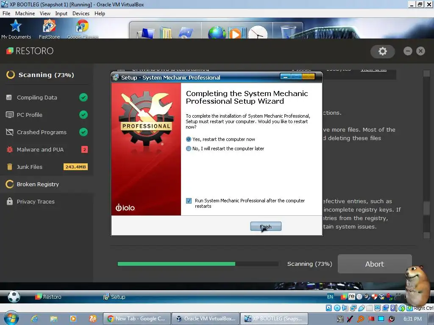
Task: Open the VirtualBox Input menu
Action: click(61, 14)
